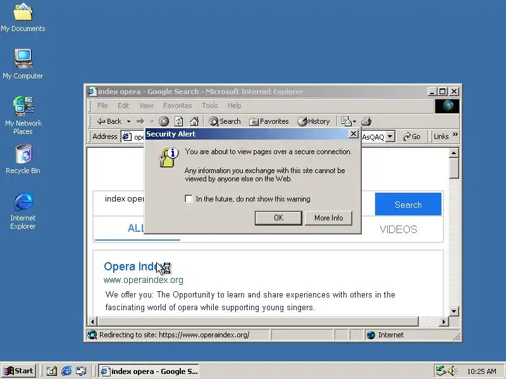Image resolution: width=506 pixels, height=379 pixels.
Task: Launch Internet Explorer from desktop icon
Action: 23,210
